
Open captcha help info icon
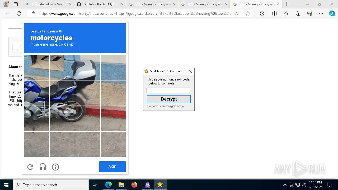pos(55,167)
